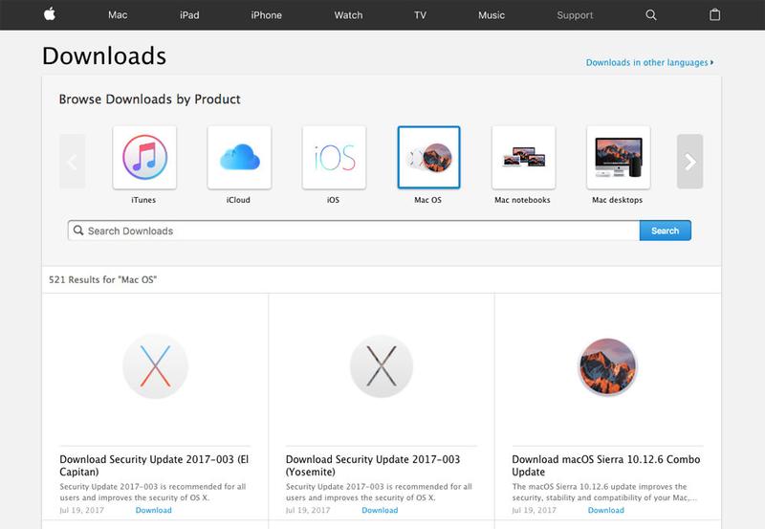Click the El Capitan security update description text
Image resolution: width=765 pixels, height=529 pixels.
pyautogui.click(x=153, y=492)
